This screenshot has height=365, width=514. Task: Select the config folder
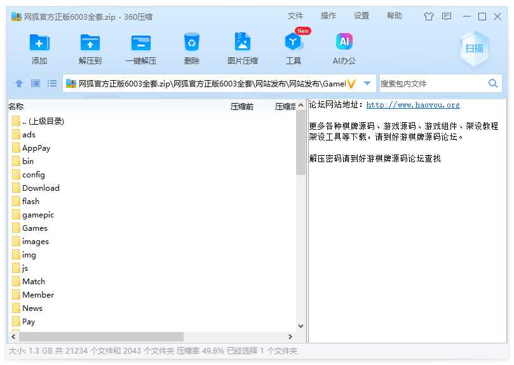[x=152, y=174]
